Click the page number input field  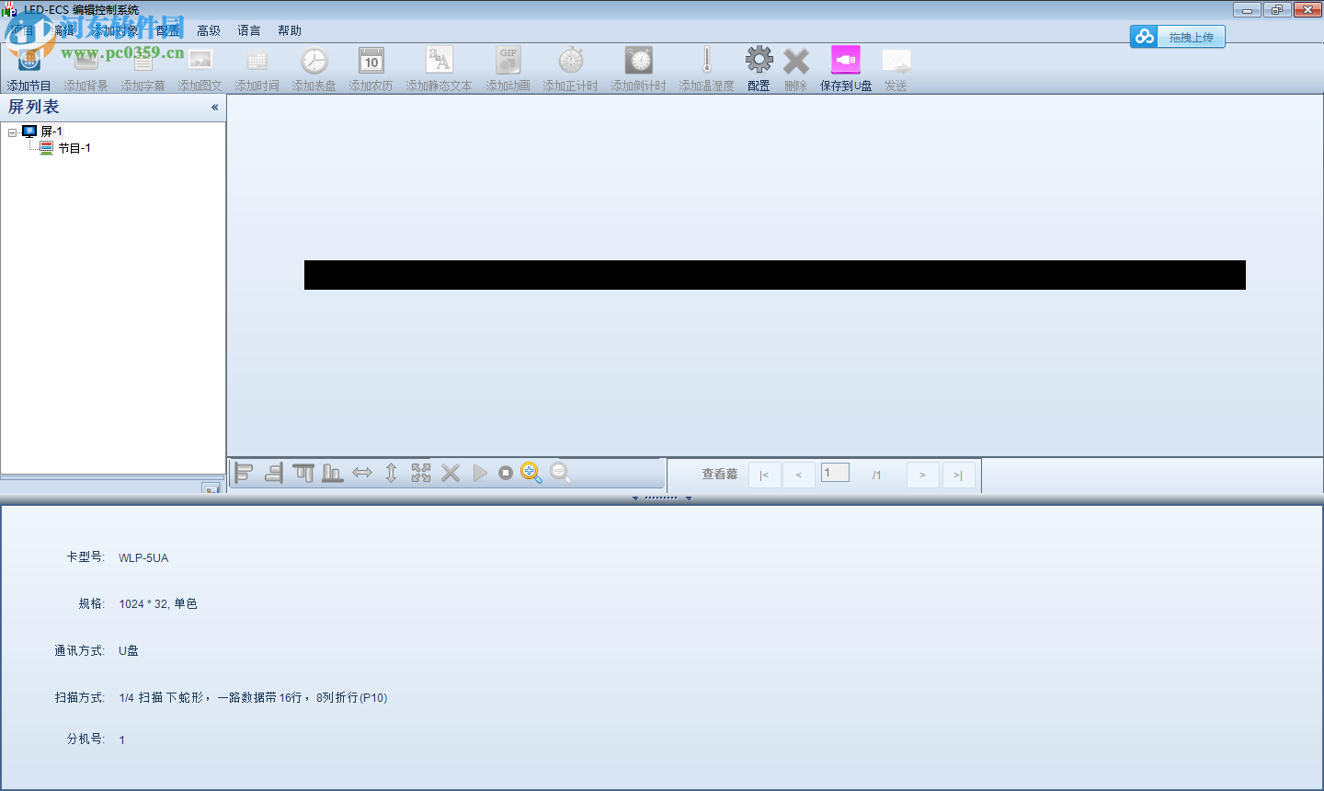click(x=835, y=473)
